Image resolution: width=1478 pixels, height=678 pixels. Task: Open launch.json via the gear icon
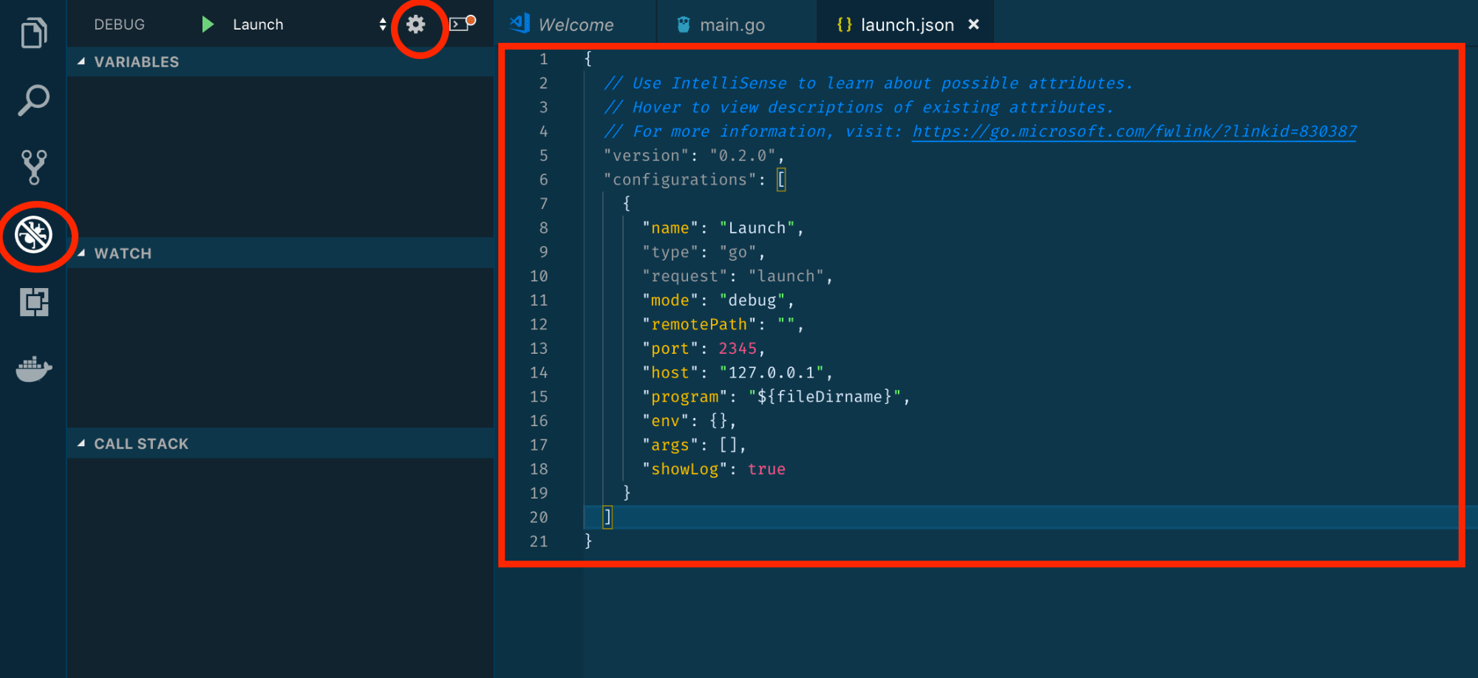416,24
